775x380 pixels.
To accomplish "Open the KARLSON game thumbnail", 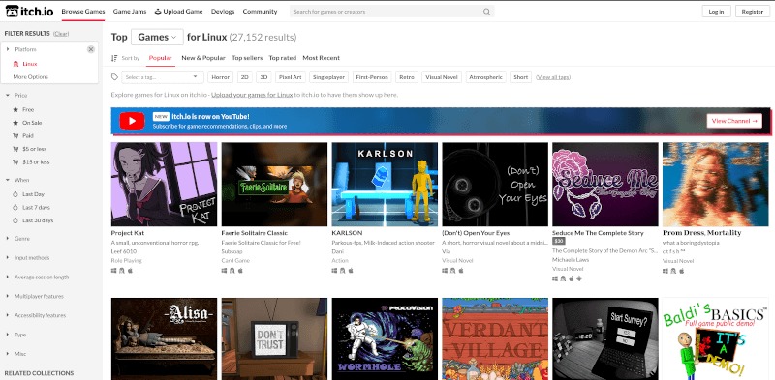I will click(385, 184).
